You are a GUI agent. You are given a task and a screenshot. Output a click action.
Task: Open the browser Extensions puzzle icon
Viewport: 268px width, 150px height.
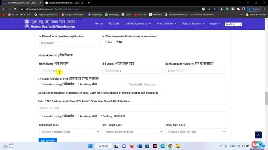pyautogui.click(x=238, y=9)
